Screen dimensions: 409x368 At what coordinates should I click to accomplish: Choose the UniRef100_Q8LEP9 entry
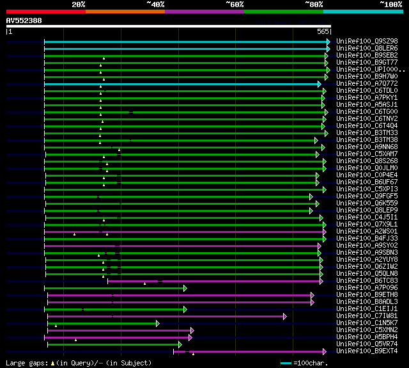(367, 211)
